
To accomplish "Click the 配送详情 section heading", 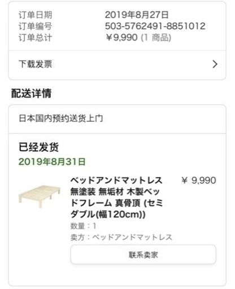I will click(31, 93).
